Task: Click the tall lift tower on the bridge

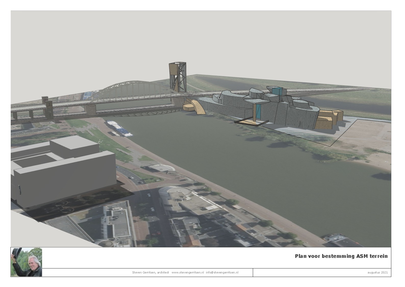Action: click(178, 77)
